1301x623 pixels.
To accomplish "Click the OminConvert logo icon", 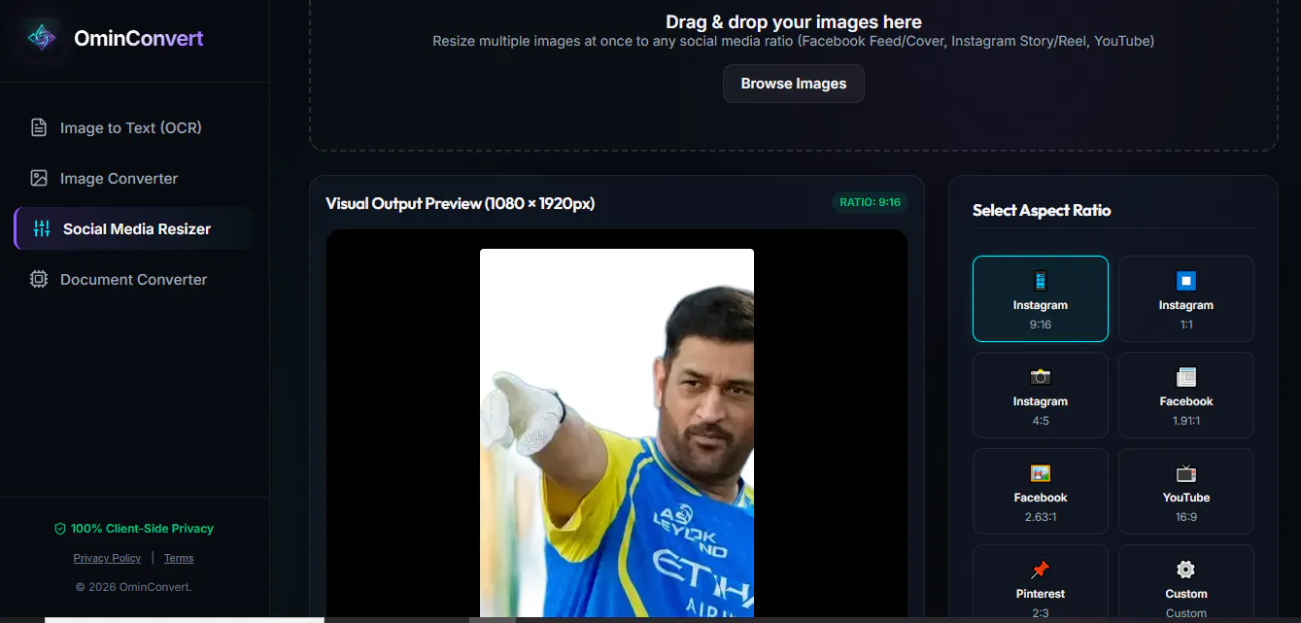I will click(x=41, y=38).
